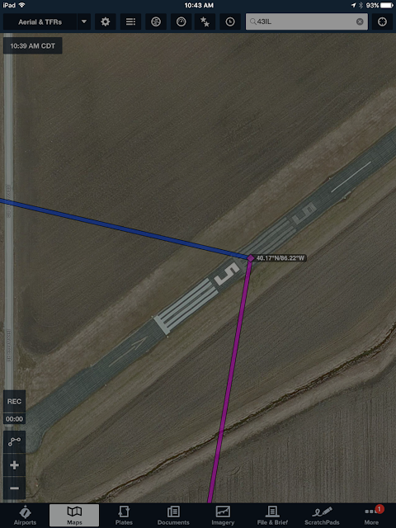396x528 pixels.
Task: Select the magenta waypoint diamond marker
Action: [x=251, y=258]
